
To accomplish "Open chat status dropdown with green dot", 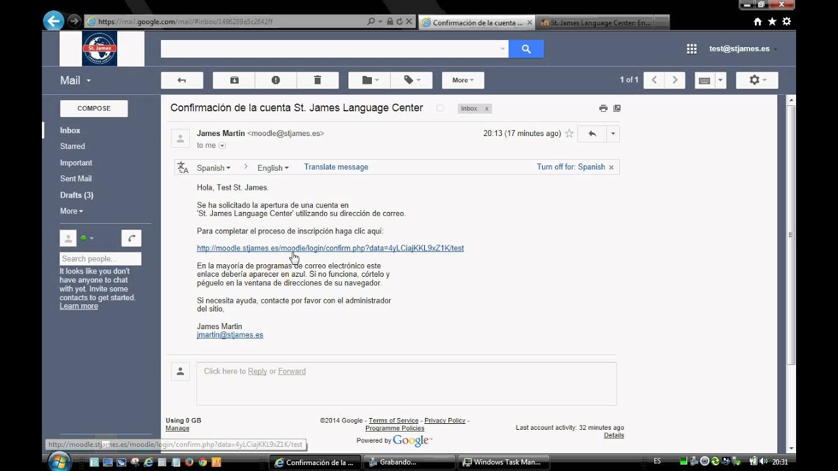I will (x=87, y=238).
